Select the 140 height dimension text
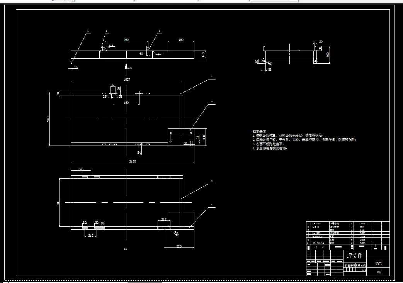This screenshot has width=403, height=283. 203,54
